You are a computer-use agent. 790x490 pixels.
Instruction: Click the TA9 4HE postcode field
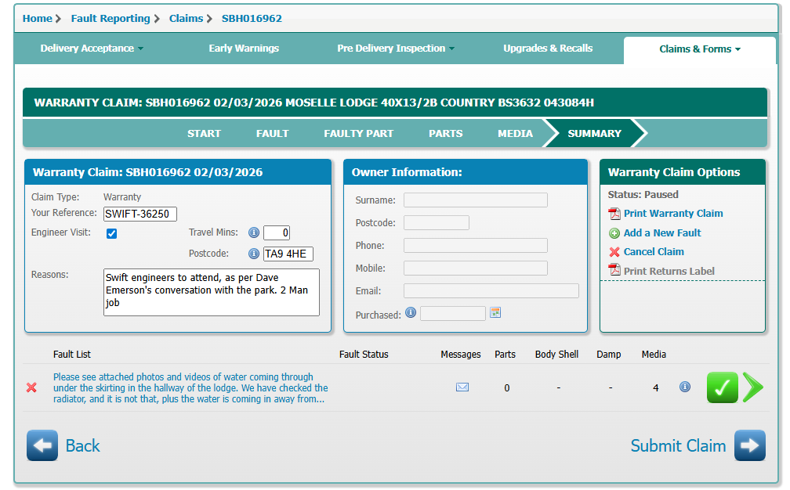click(x=288, y=254)
